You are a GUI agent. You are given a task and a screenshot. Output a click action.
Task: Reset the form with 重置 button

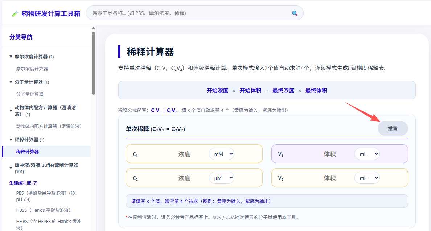click(x=393, y=128)
